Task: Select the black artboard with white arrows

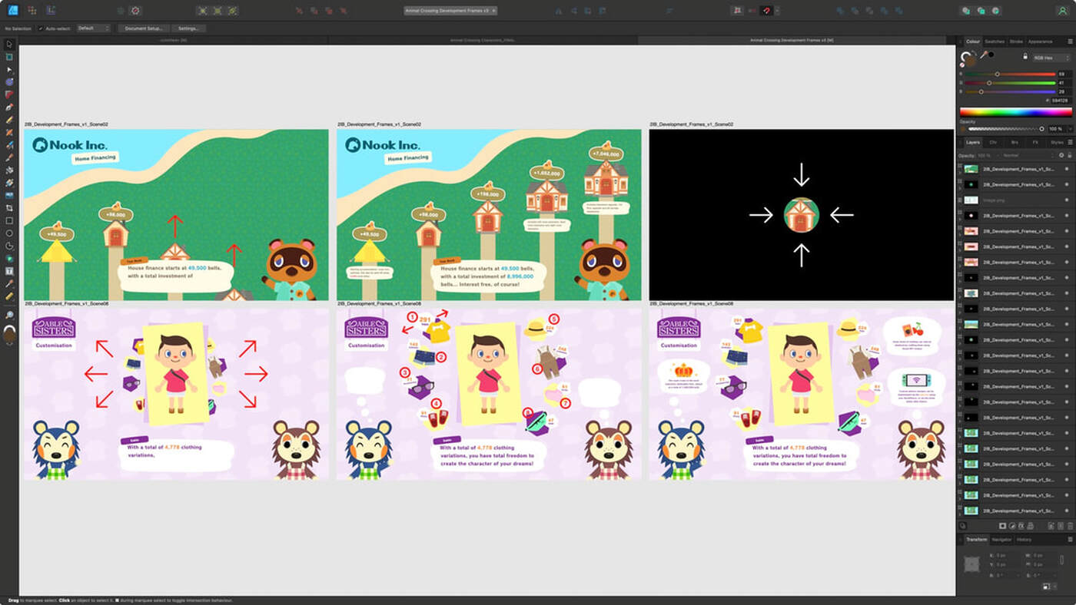Action: [802, 215]
